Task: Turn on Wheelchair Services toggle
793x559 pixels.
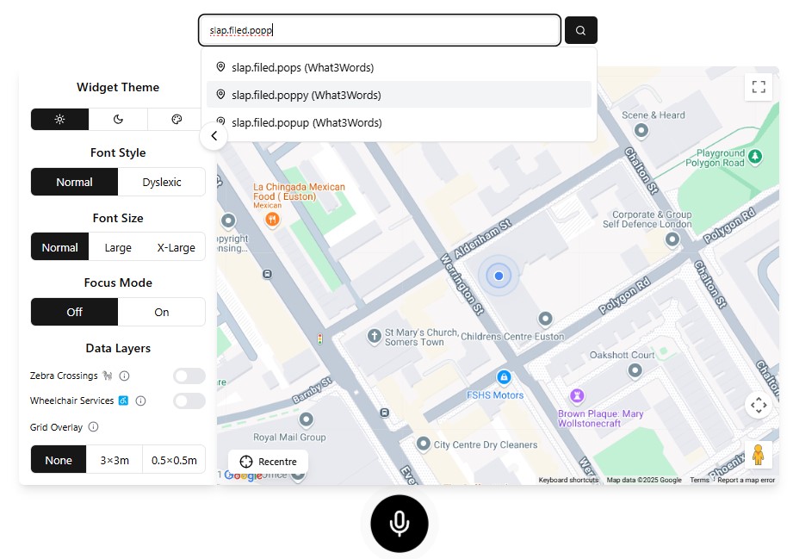Action: pyautogui.click(x=189, y=401)
